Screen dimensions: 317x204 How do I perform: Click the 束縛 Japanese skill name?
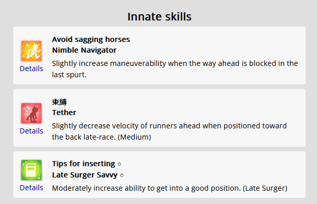pos(59,102)
